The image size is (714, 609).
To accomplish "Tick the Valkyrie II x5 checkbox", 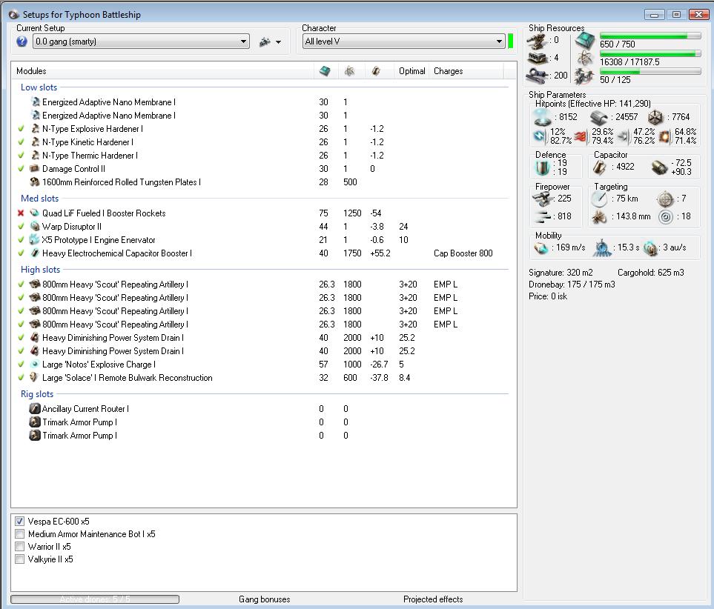I will [20, 559].
